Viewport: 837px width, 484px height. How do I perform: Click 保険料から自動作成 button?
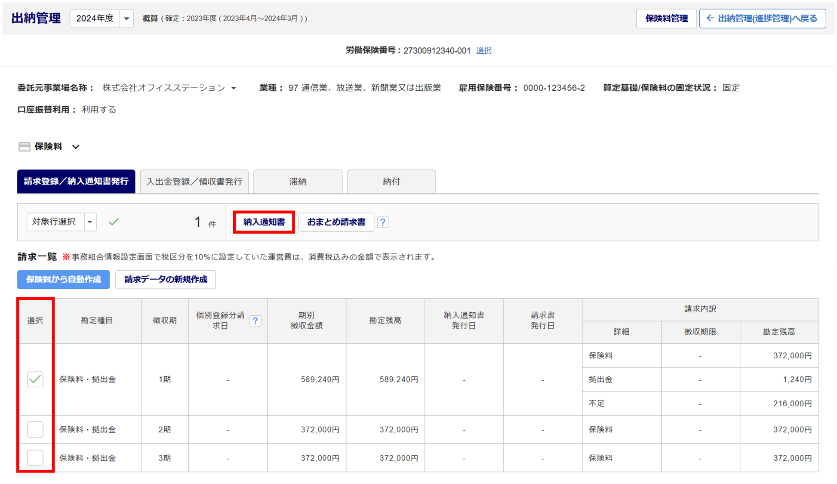click(x=63, y=280)
